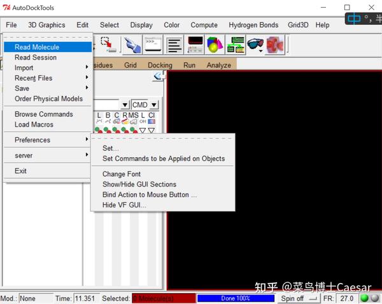Open the Run tab

click(x=189, y=66)
